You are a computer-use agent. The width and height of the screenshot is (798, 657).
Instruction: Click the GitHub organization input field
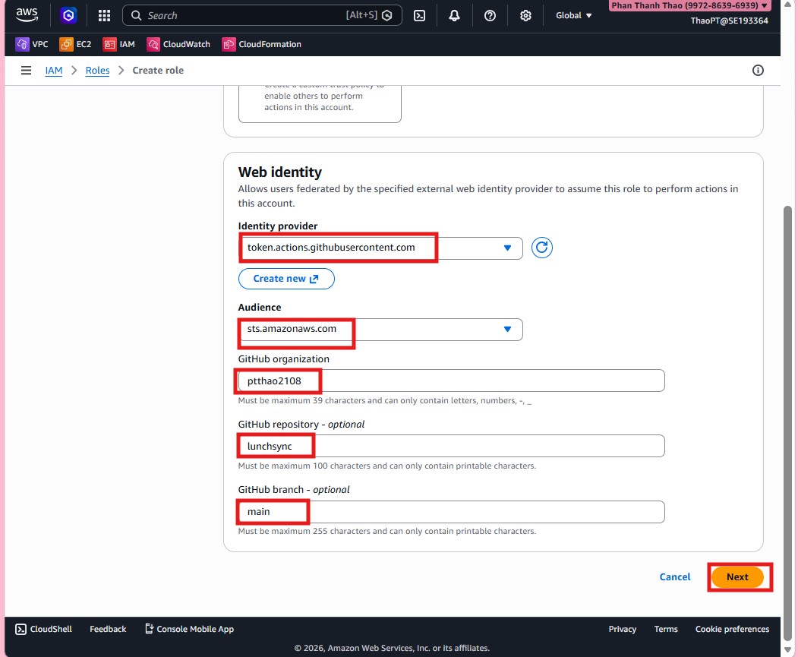point(452,380)
